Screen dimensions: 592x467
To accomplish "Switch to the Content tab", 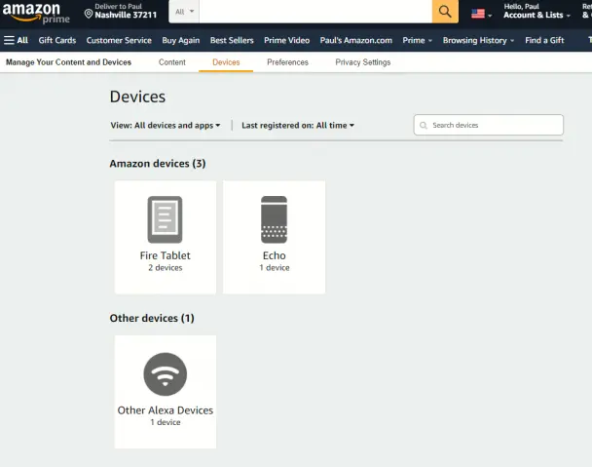I will click(171, 62).
